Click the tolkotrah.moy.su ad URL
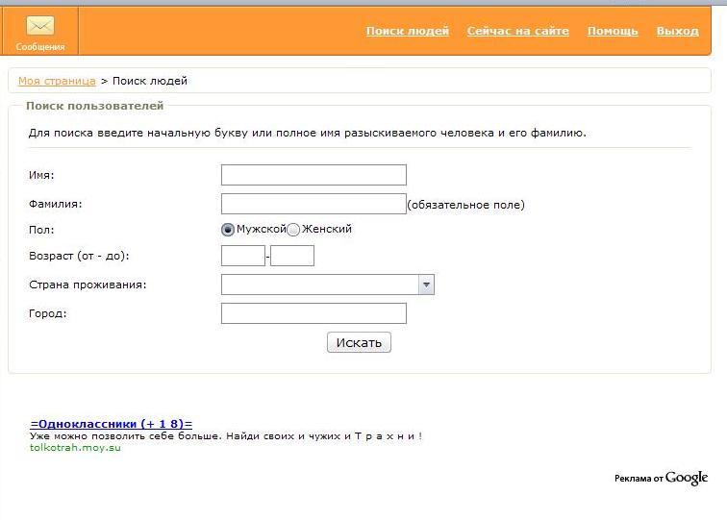Viewport: 727px width, 520px height. pyautogui.click(x=75, y=448)
